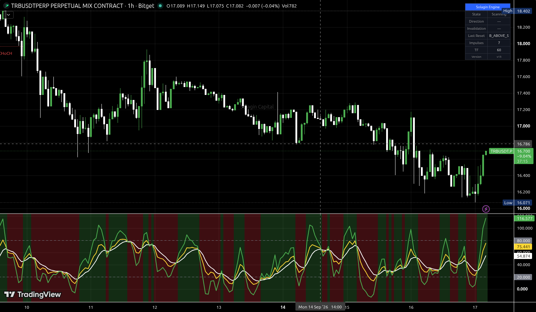Viewport: 536px width, 312px height.
Task: Click the 18.000 price scale label
Action: click(523, 44)
